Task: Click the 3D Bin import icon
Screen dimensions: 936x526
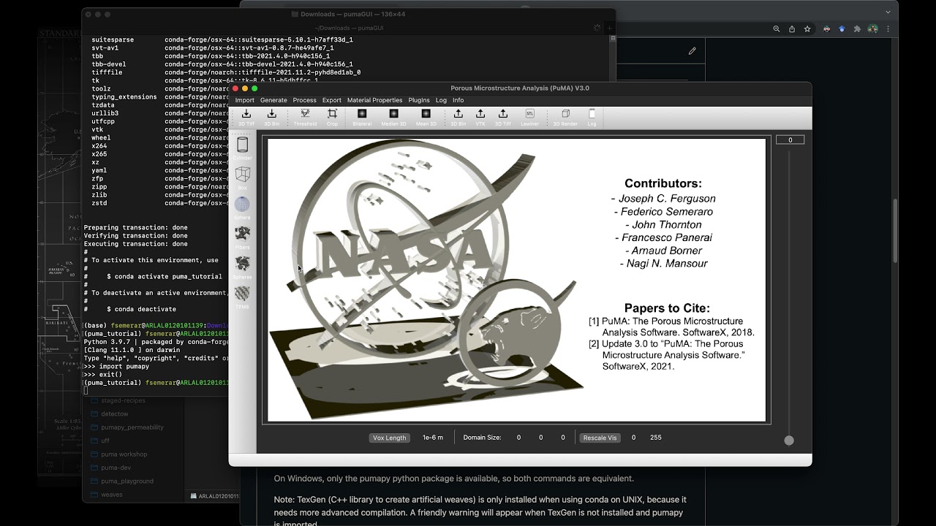Action: (x=271, y=117)
